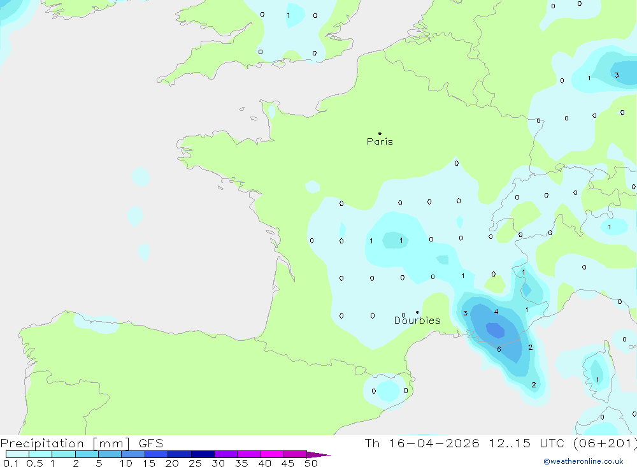637x467 pixels.
Task: Pick the 35 to 40 mm legend swatch
Action: click(x=248, y=454)
